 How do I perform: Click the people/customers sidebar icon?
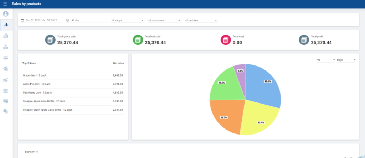click(x=5, y=58)
